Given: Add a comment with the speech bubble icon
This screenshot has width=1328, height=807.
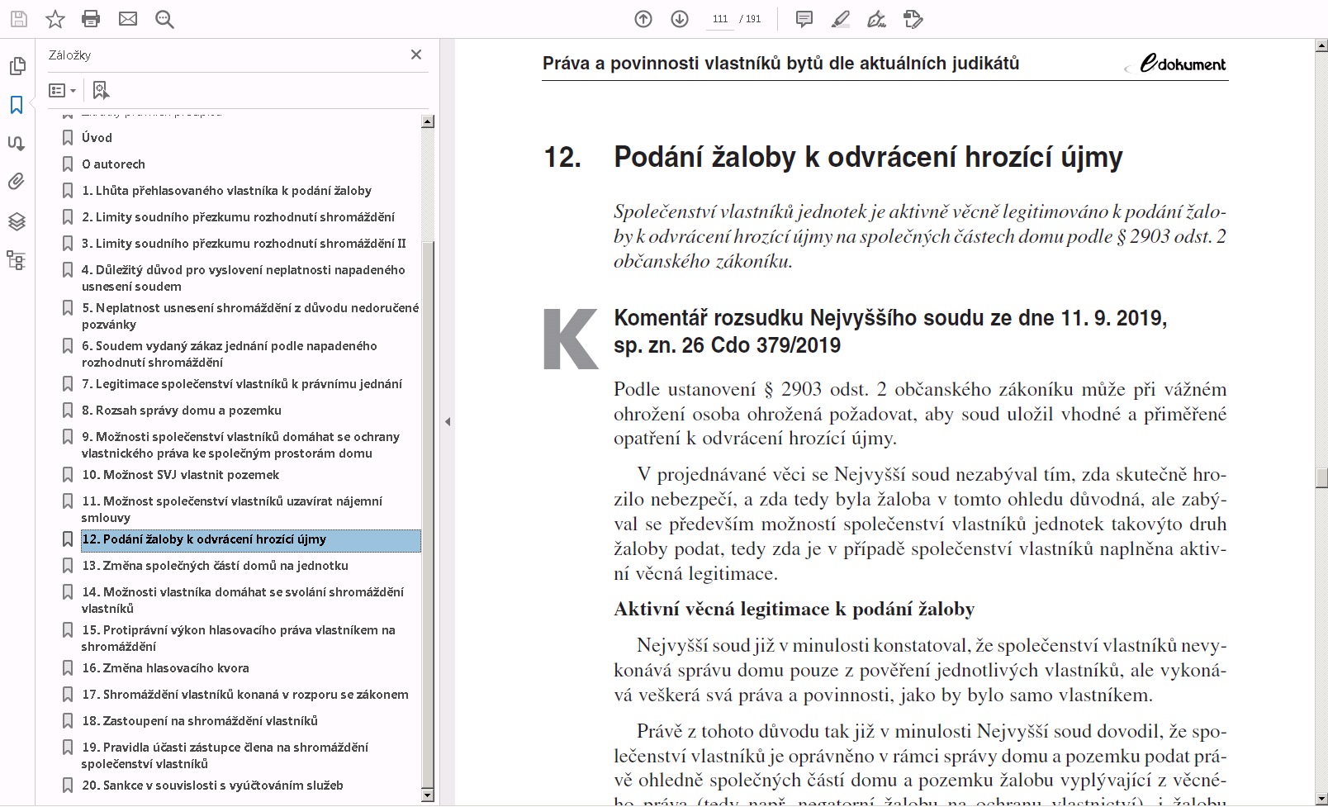Looking at the screenshot, I should pyautogui.click(x=804, y=18).
